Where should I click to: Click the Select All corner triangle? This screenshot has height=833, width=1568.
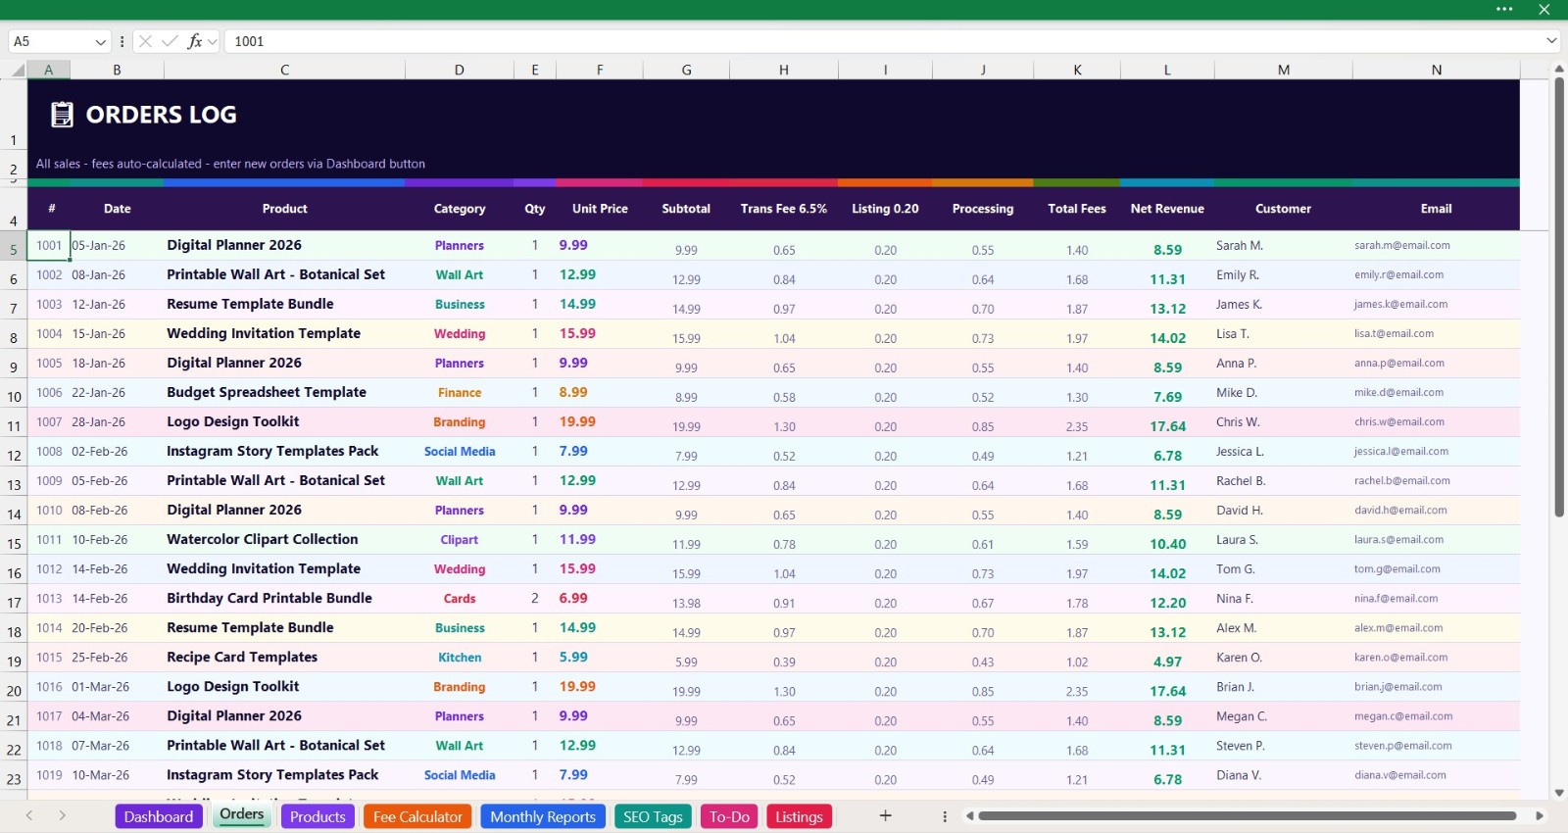point(17,70)
